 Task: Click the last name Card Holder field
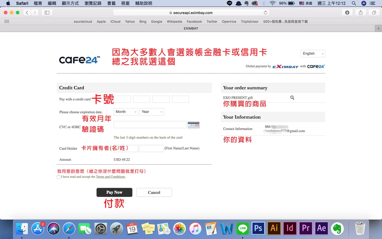coord(151,148)
